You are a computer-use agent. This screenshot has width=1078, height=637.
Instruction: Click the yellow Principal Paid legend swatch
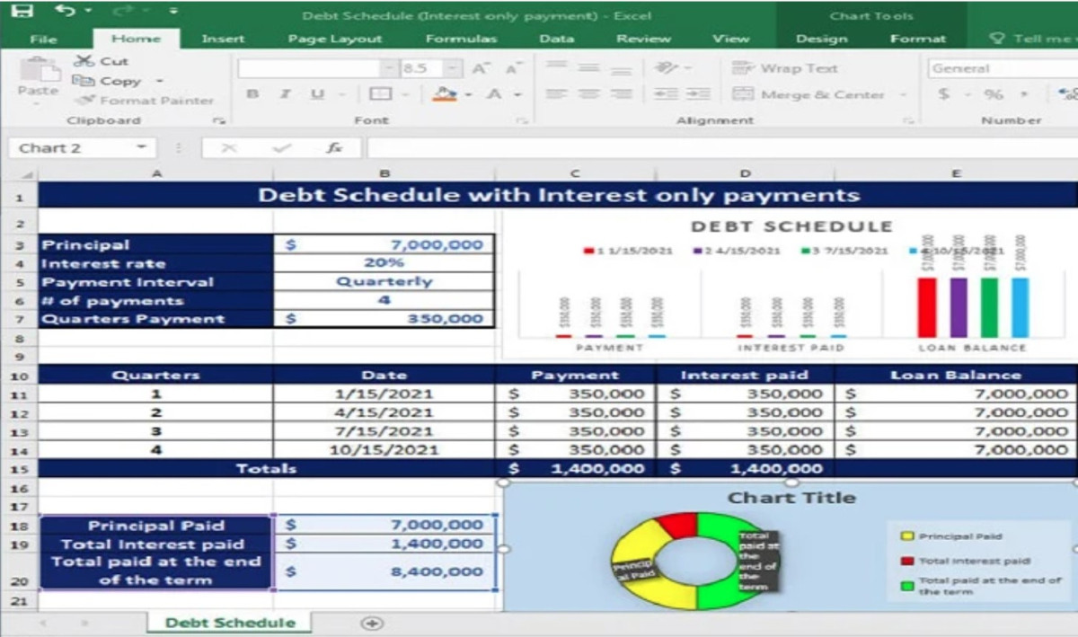pyautogui.click(x=907, y=536)
